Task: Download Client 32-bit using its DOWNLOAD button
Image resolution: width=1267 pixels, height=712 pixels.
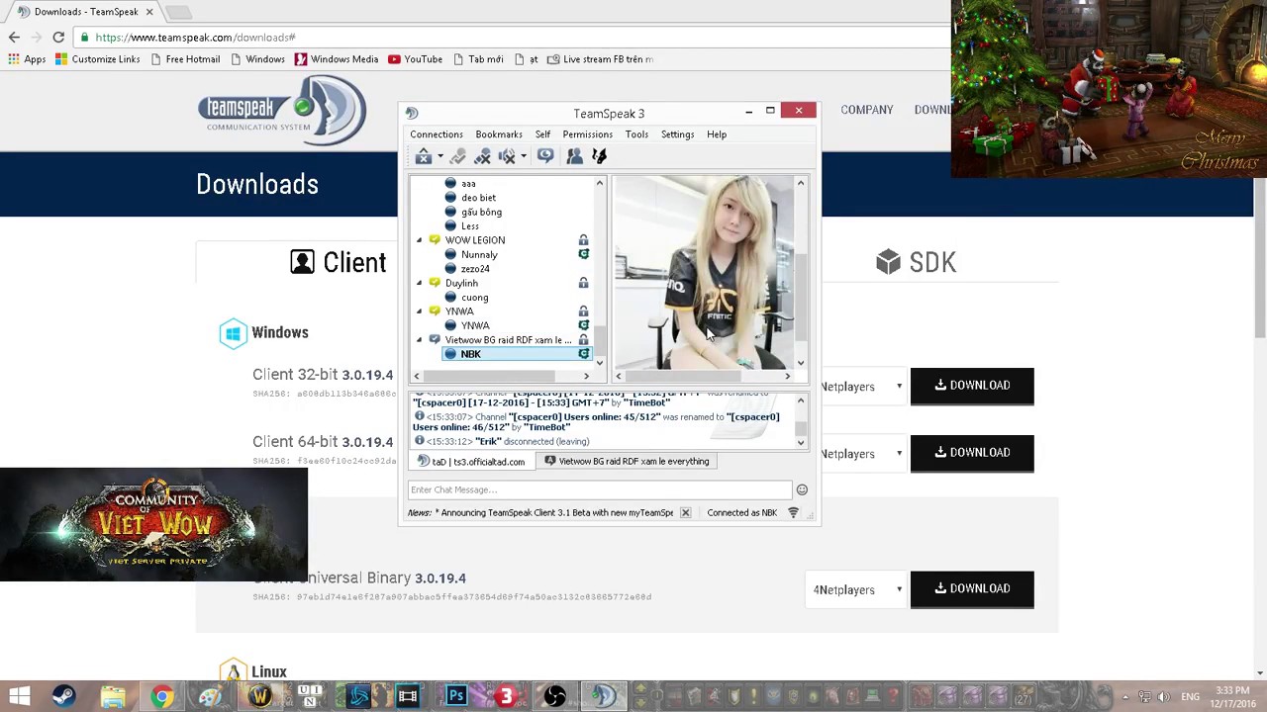Action: 972,386
